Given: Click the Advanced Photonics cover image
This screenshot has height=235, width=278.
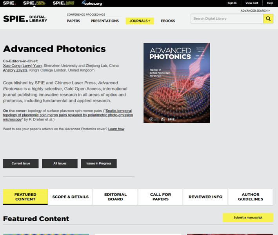Looking at the screenshot, I should click(176, 83).
